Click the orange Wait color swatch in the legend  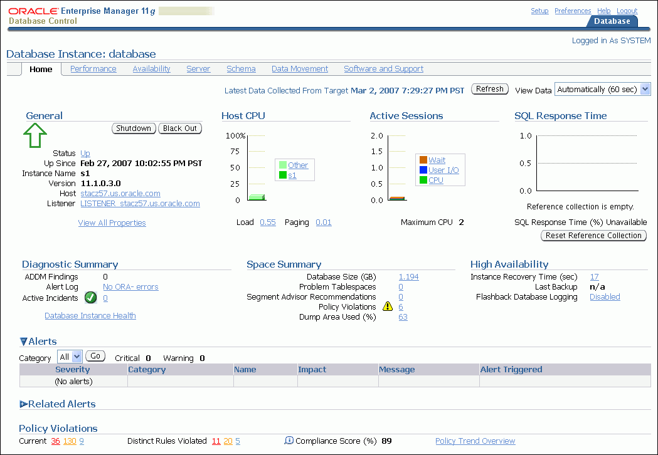pyautogui.click(x=423, y=160)
